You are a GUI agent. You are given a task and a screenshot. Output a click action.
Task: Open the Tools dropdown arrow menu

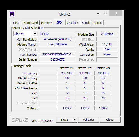click(75, 120)
